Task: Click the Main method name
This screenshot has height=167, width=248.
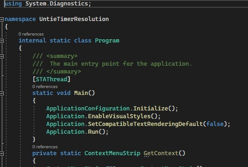Action: click(81, 93)
